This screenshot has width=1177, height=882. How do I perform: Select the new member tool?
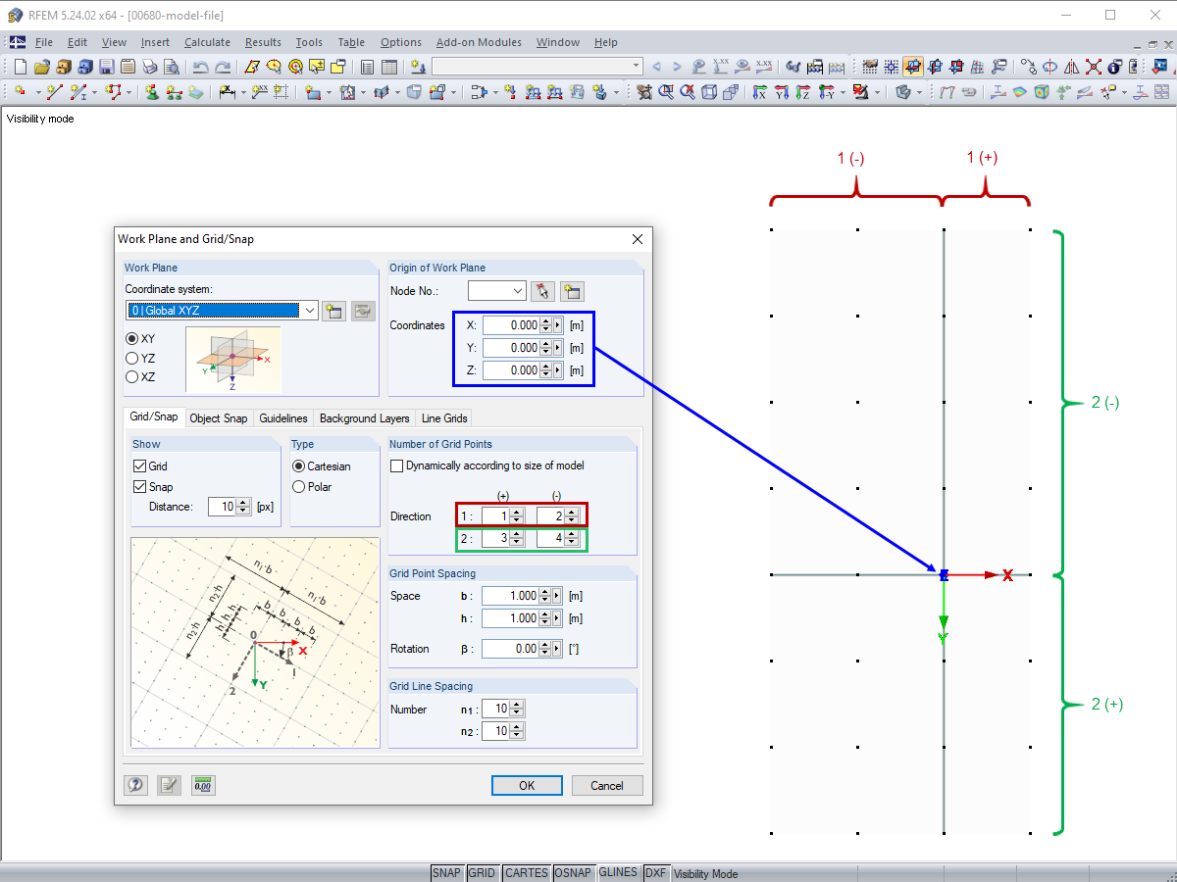[78, 92]
